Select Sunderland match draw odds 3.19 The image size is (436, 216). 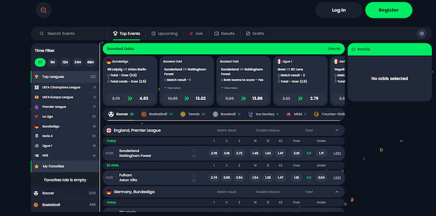pos(226,153)
